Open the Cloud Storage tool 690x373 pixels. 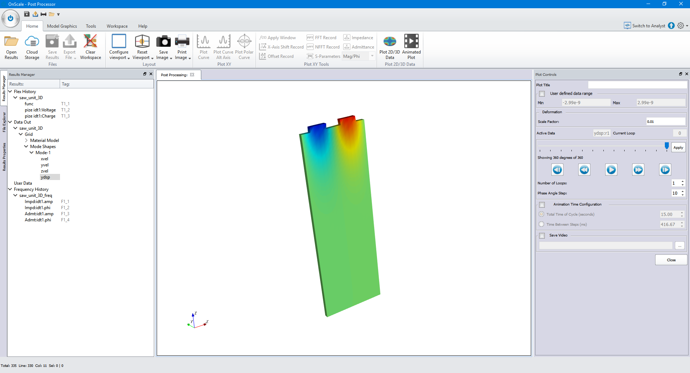pos(32,47)
